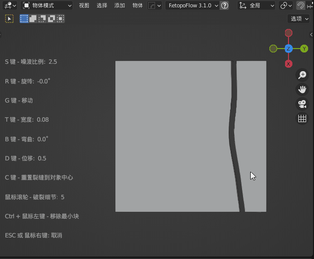Open the 选择 menu
The height and width of the screenshot is (259, 314).
coord(102,5)
